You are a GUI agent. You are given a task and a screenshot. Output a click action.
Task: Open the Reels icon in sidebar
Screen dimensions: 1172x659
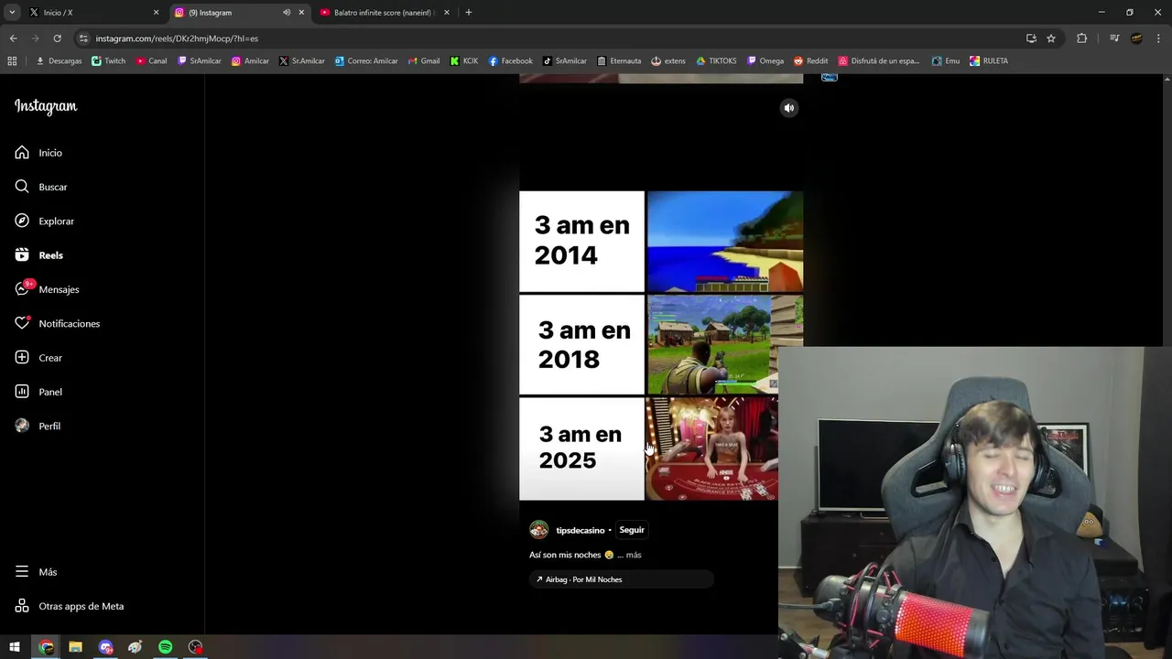point(22,255)
